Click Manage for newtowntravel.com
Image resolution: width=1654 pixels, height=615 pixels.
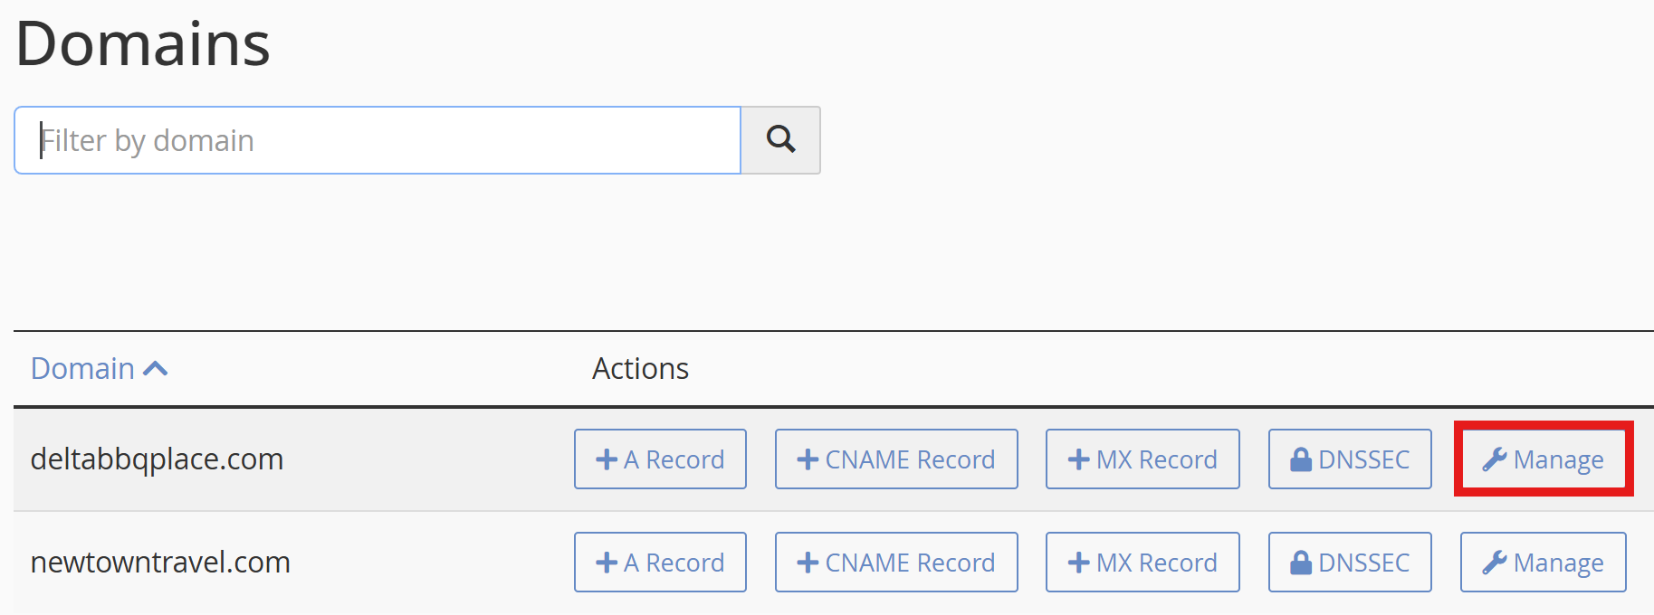1544,563
